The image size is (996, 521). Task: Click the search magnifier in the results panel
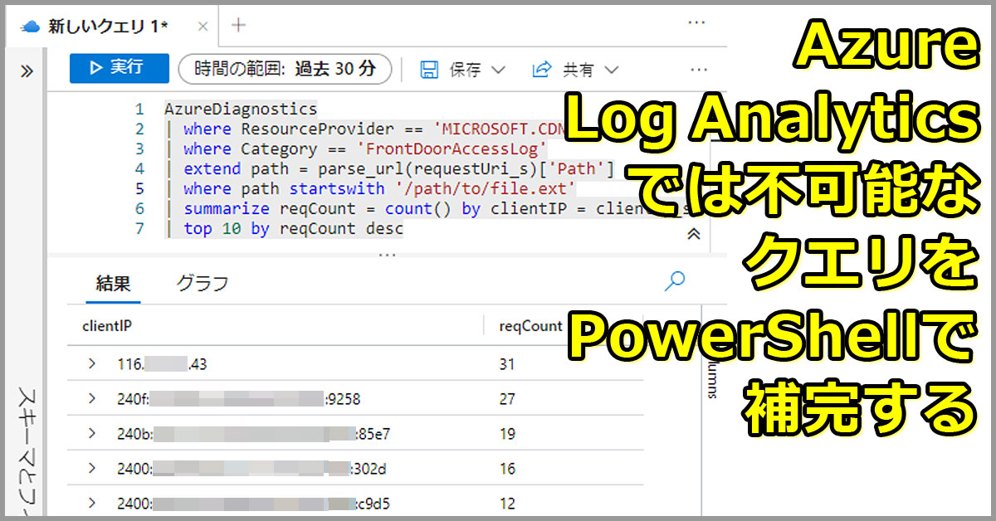(x=673, y=282)
